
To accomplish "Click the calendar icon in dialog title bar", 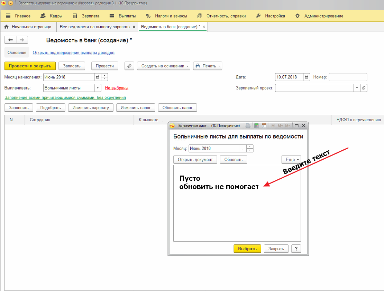I will click(264, 126).
